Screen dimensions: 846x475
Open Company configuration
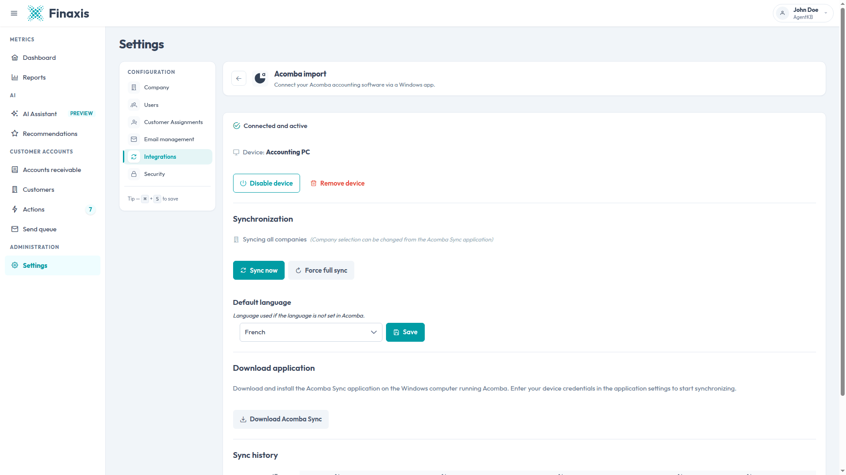(x=167, y=88)
